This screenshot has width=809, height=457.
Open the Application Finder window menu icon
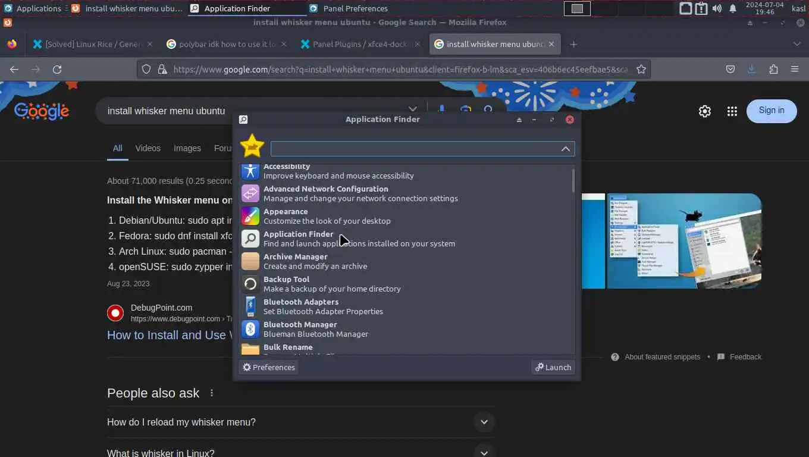pos(243,120)
